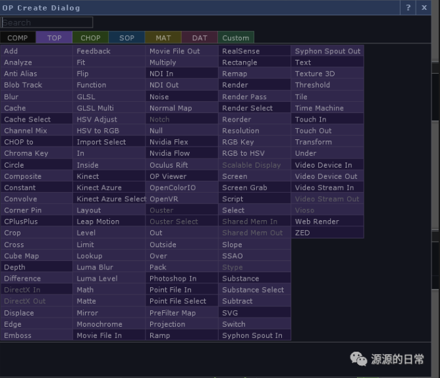Choose the Composite operator

coord(36,176)
